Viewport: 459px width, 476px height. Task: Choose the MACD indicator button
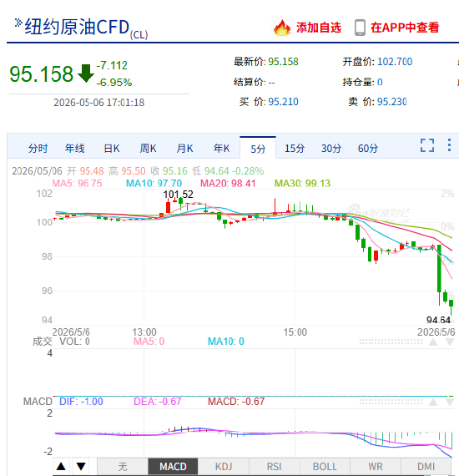[x=173, y=466]
